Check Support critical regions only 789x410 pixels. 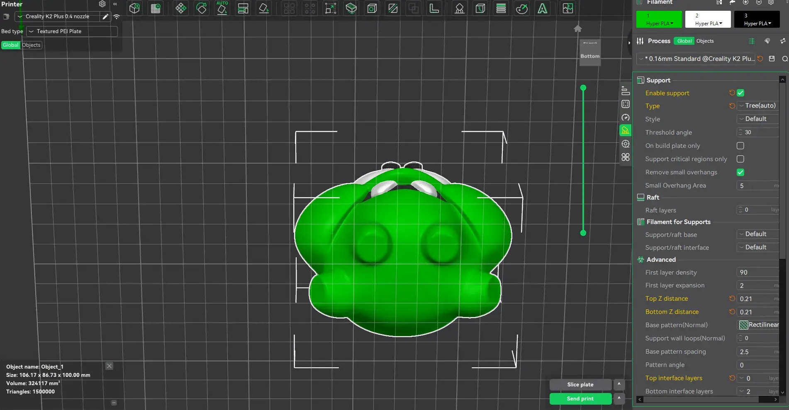740,159
